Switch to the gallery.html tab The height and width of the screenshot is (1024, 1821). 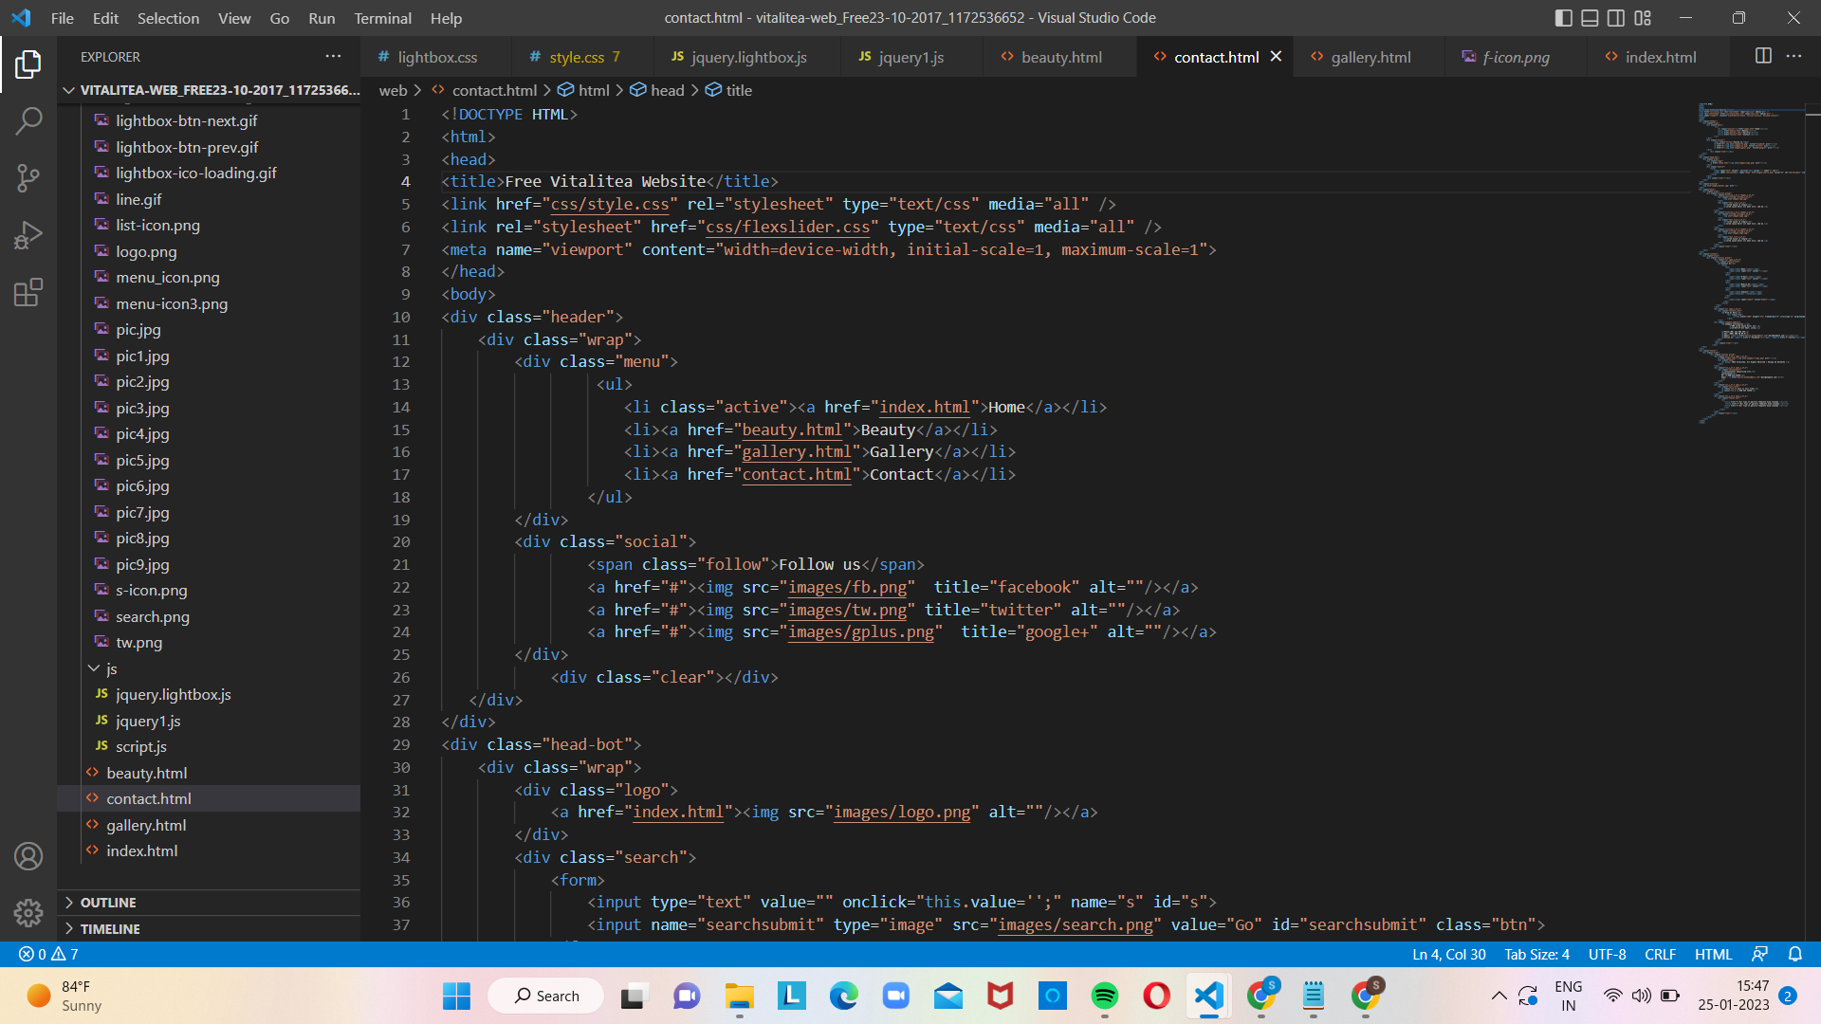1369,56
